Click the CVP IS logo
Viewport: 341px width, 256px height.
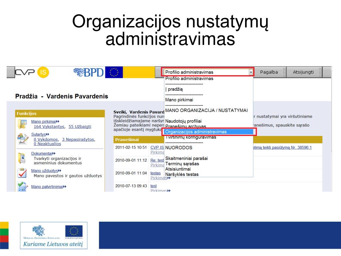click(32, 72)
